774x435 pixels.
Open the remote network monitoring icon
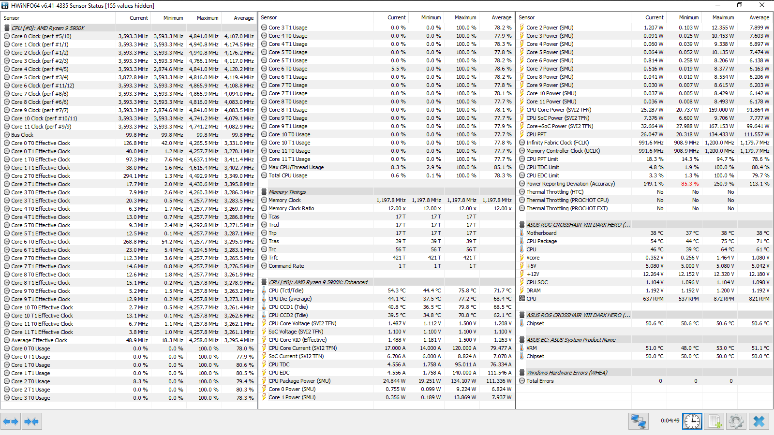coord(639,421)
